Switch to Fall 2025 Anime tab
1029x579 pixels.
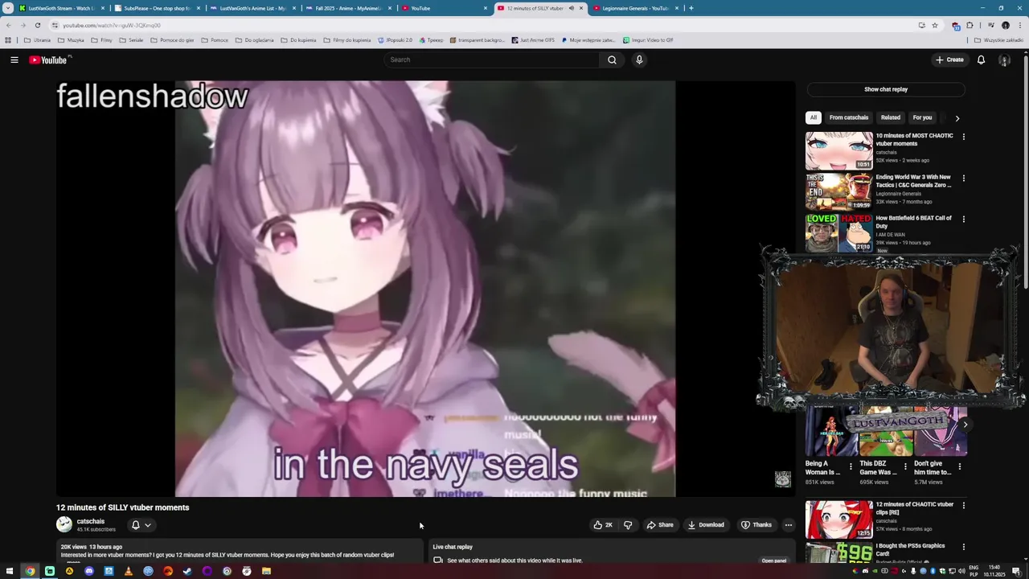pos(348,8)
